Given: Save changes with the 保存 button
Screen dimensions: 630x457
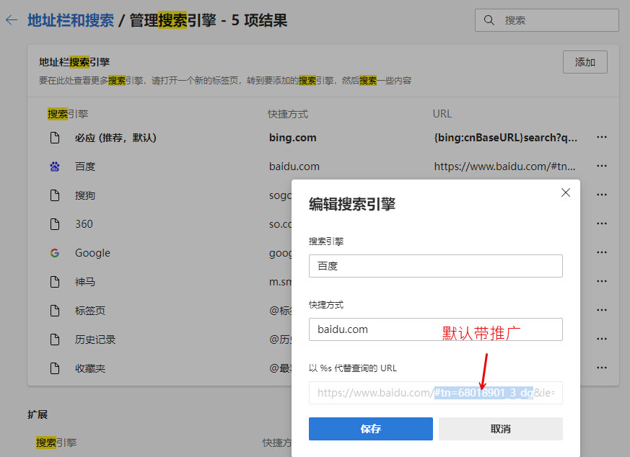Looking at the screenshot, I should point(370,429).
